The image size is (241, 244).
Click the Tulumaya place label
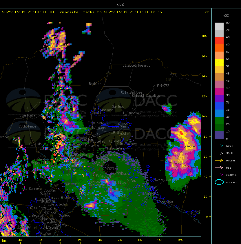coord(99,128)
